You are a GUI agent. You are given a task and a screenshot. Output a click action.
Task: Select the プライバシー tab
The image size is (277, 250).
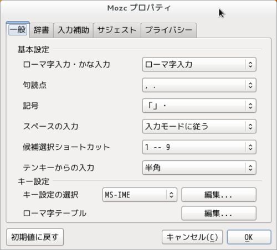169,30
